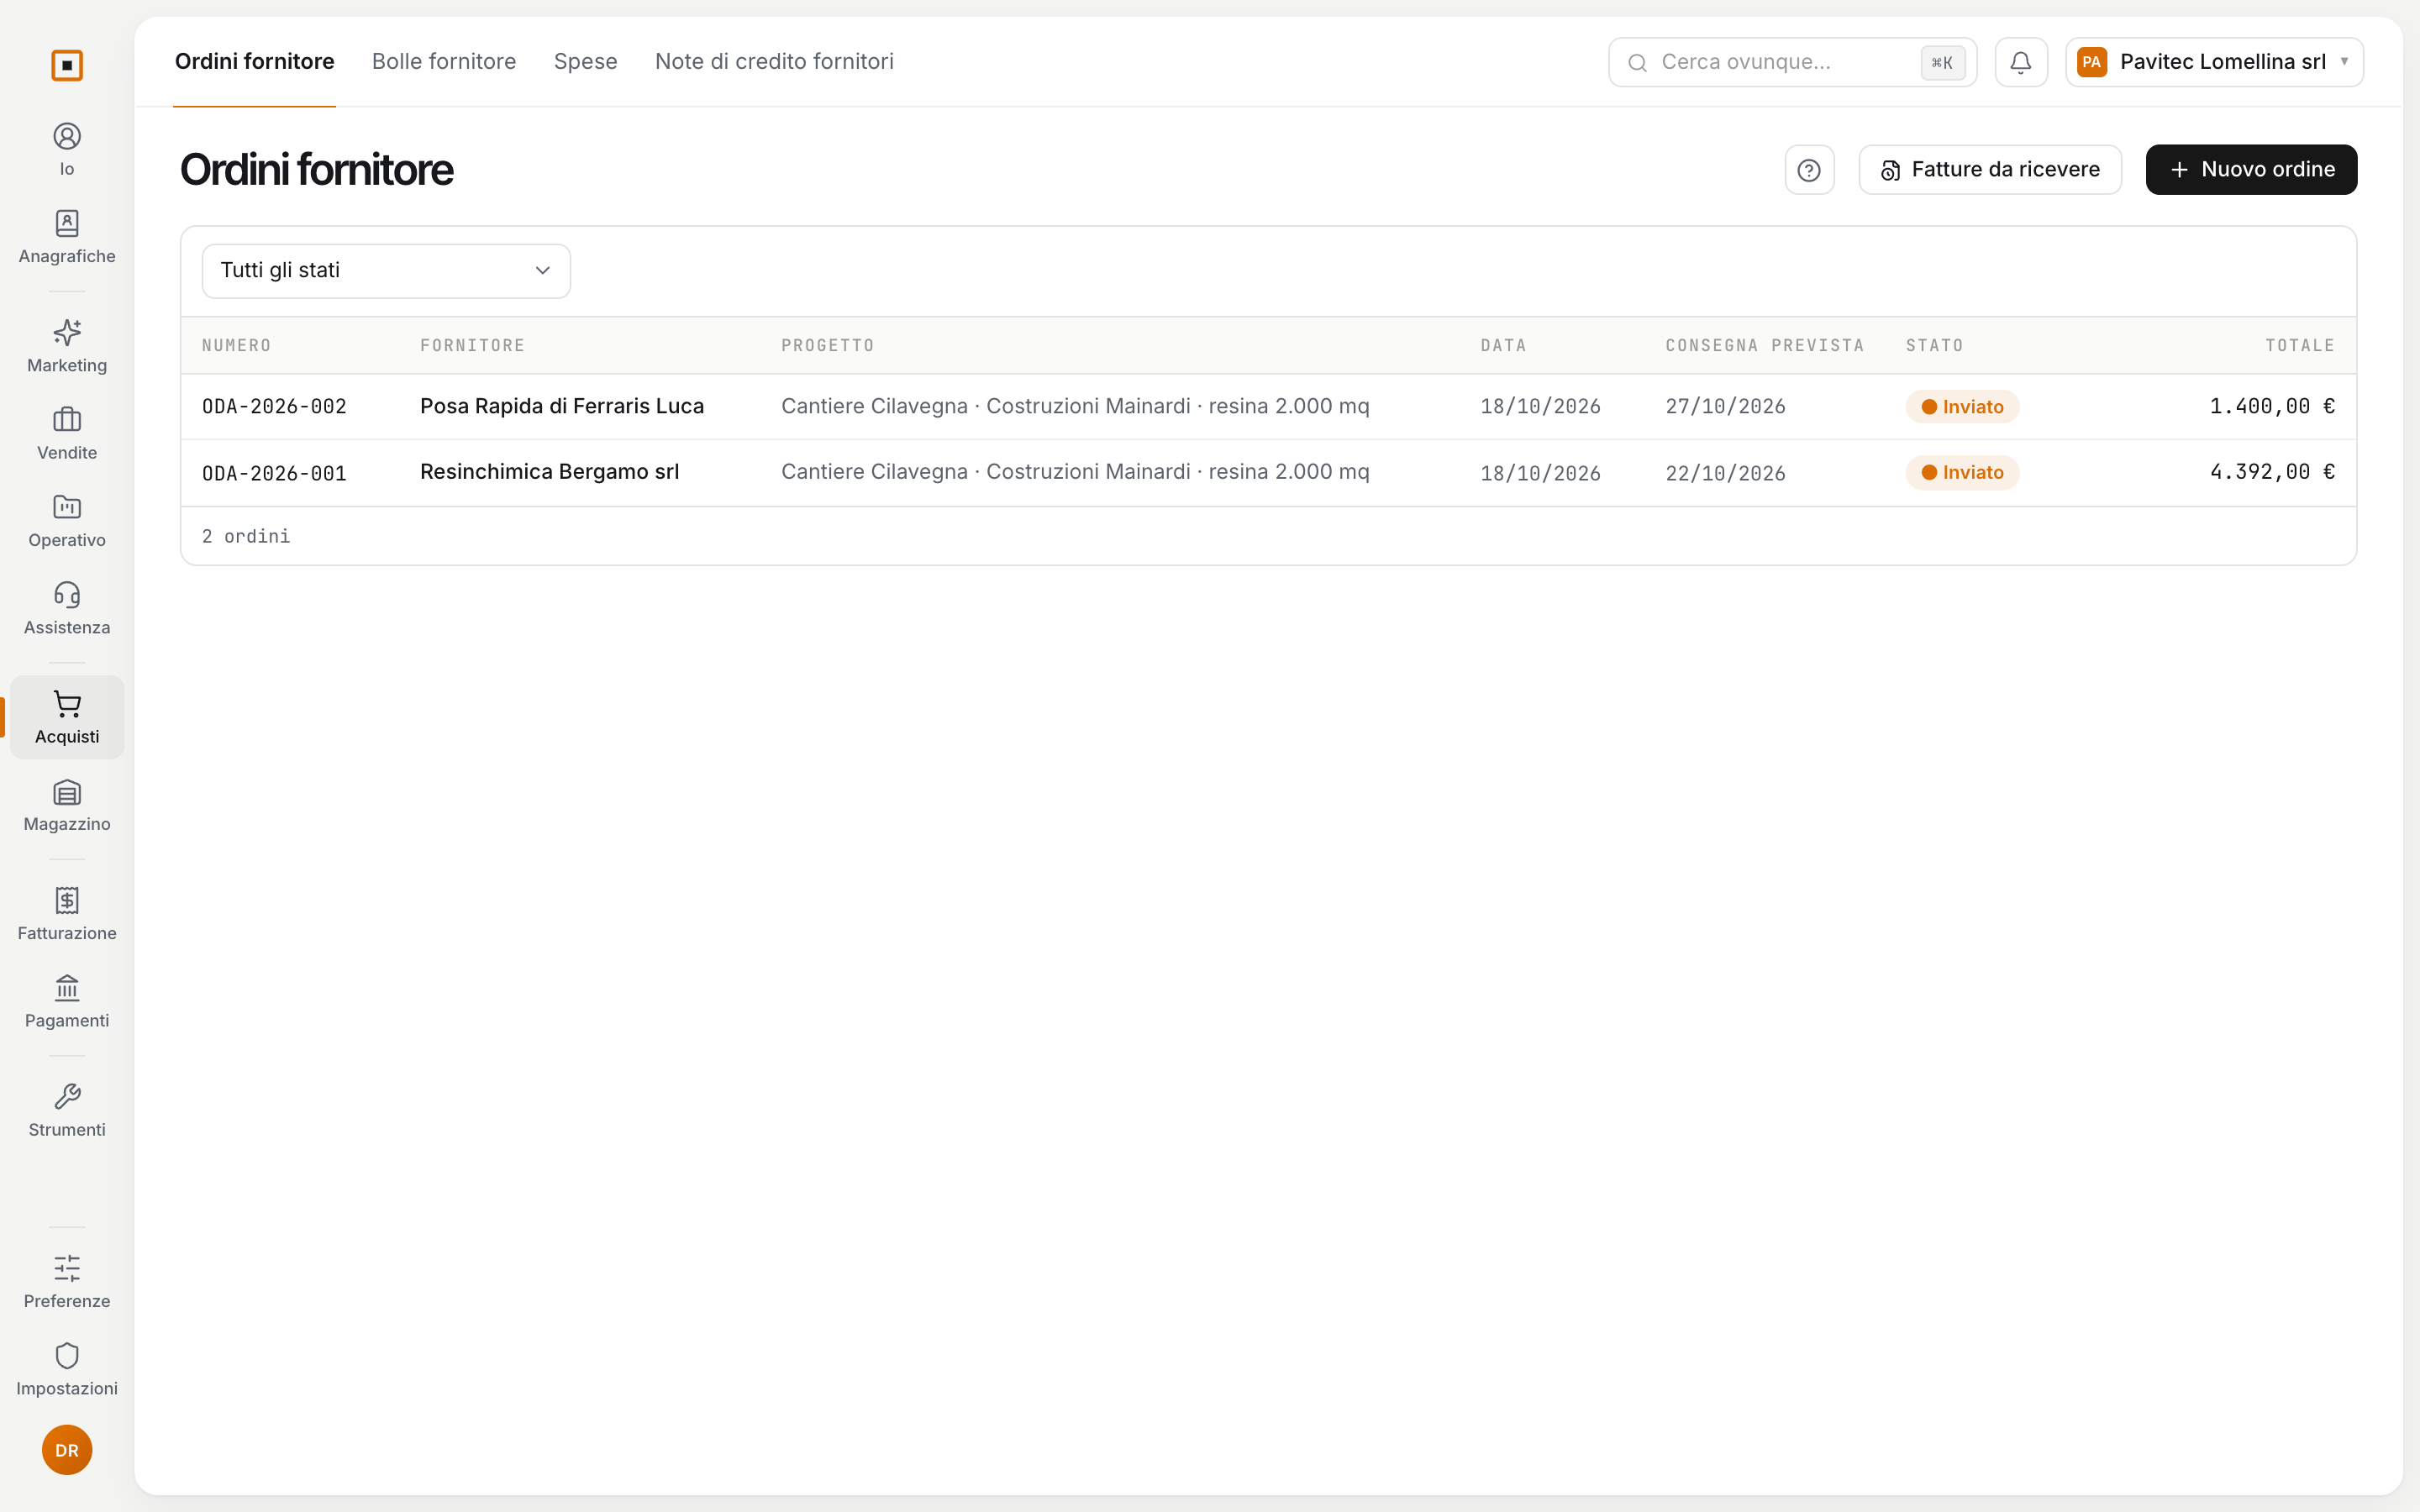
Task: Click total 1.400,00 €
Action: coord(2272,406)
